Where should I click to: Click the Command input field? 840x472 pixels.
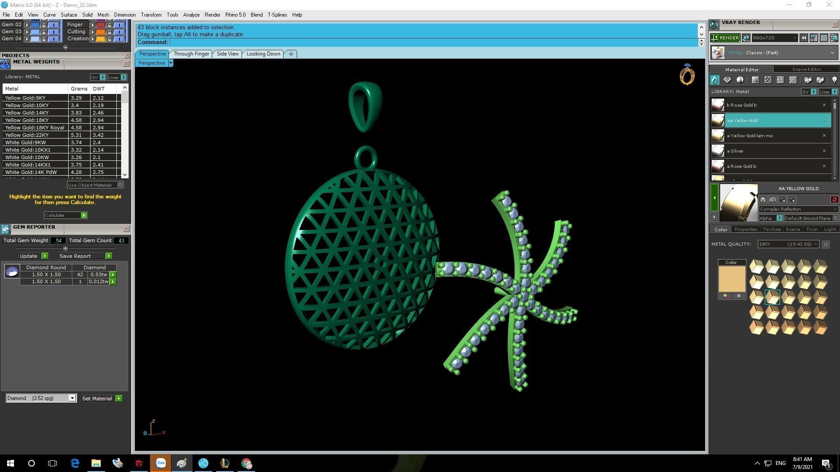[x=433, y=42]
